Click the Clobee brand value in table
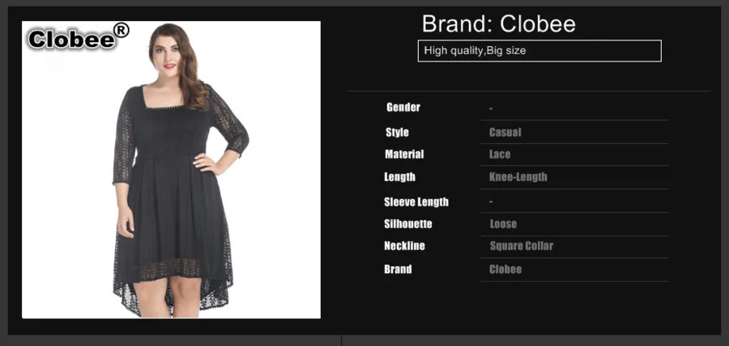The image size is (729, 346). (505, 269)
